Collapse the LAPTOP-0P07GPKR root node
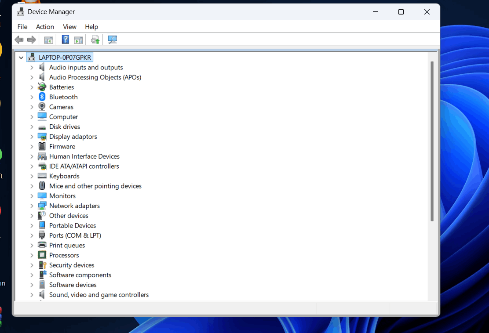 [x=21, y=57]
